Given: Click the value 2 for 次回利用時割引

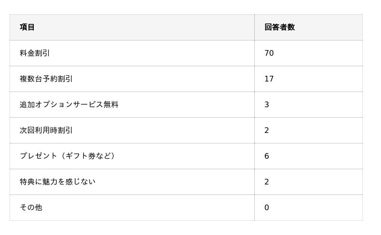Looking at the screenshot, I should click(267, 130).
